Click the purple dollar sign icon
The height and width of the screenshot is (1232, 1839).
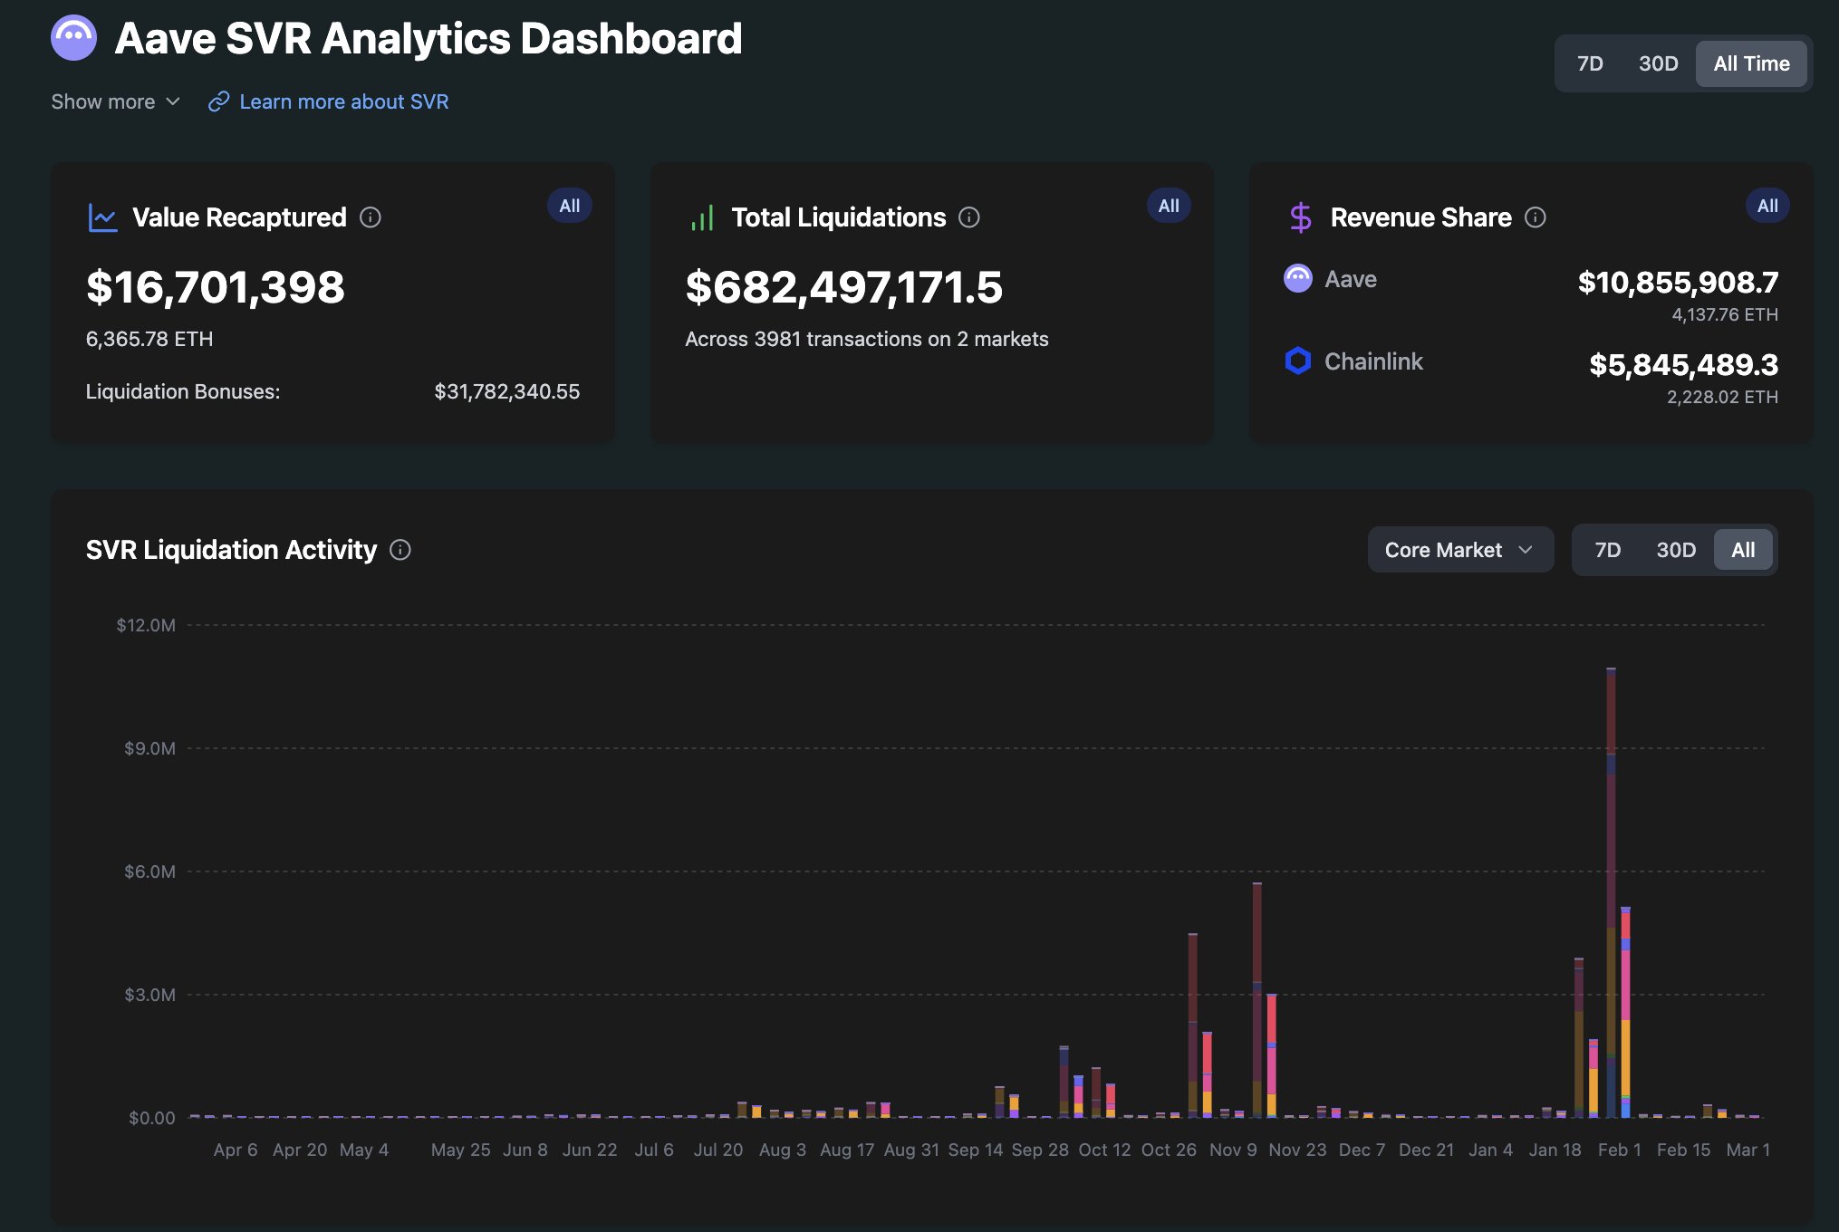[1300, 217]
